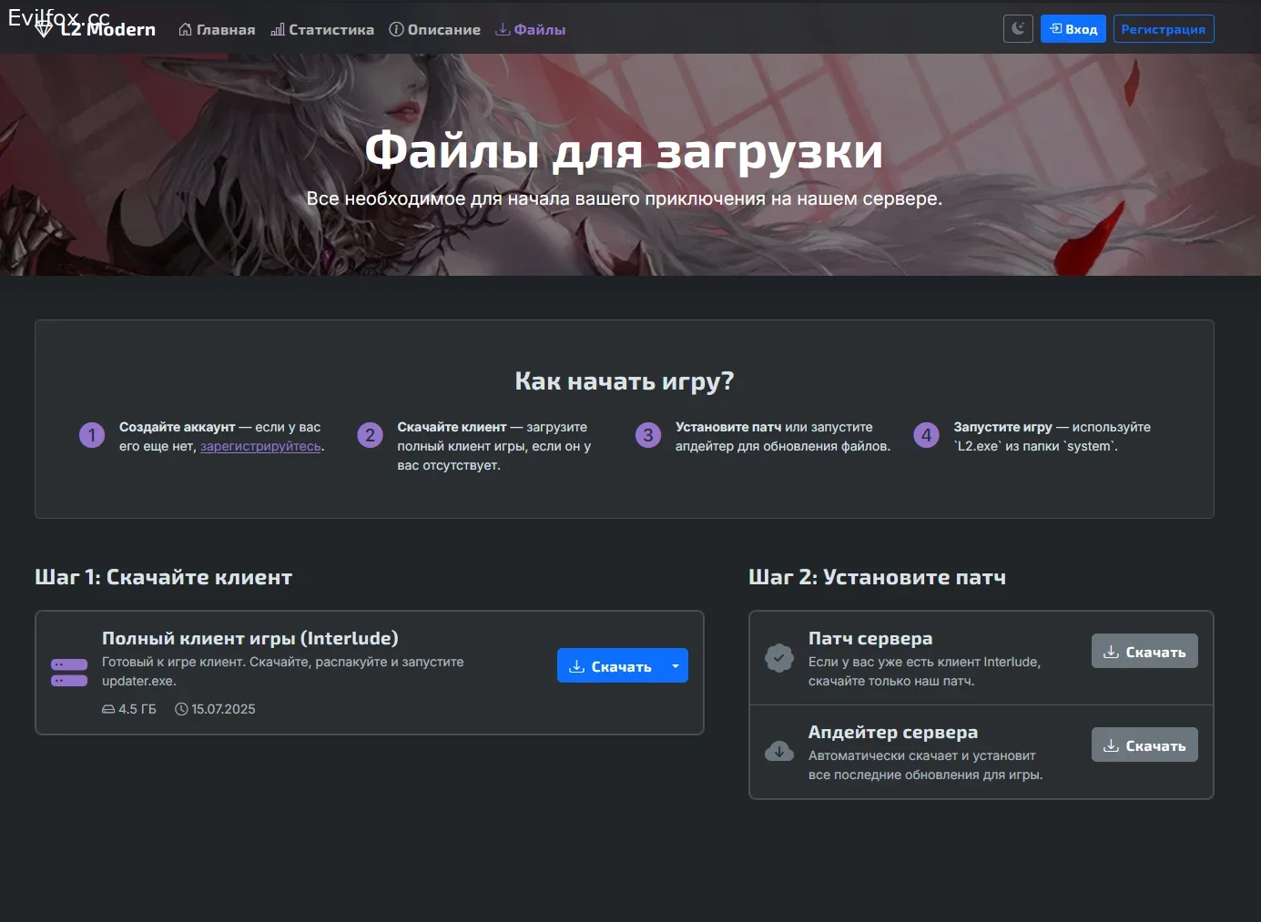
Task: Download the full Interlude client
Action: [610, 666]
